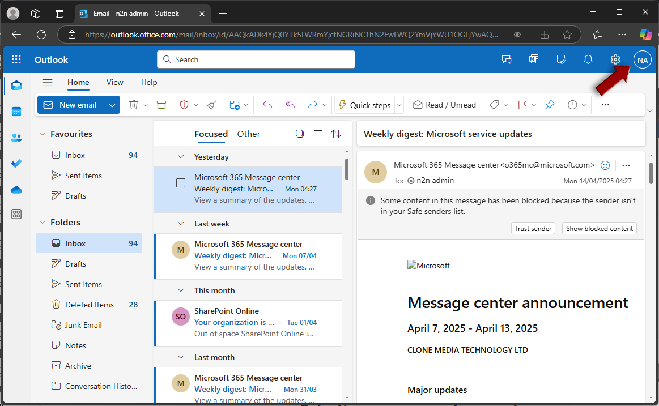Open the Junk Email folder
The image size is (659, 406).
[x=89, y=325]
